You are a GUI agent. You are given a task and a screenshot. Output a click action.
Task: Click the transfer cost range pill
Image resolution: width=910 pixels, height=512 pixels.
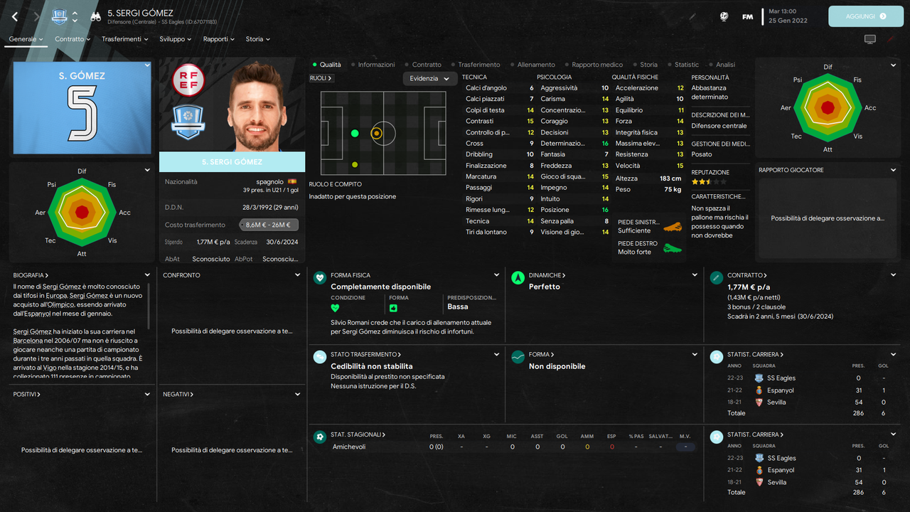[x=269, y=225]
